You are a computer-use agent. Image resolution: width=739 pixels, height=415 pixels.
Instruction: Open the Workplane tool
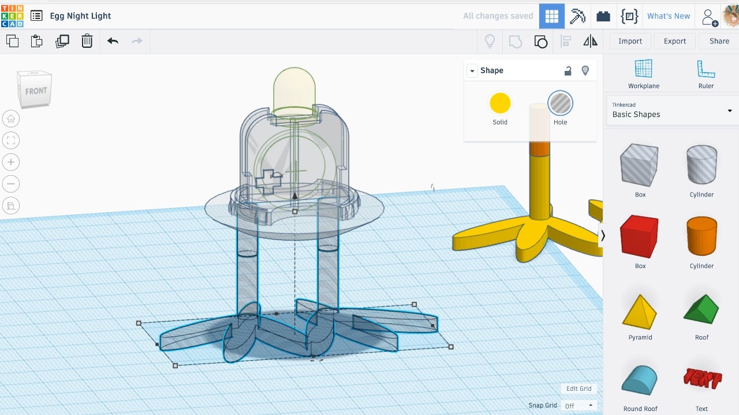click(643, 74)
